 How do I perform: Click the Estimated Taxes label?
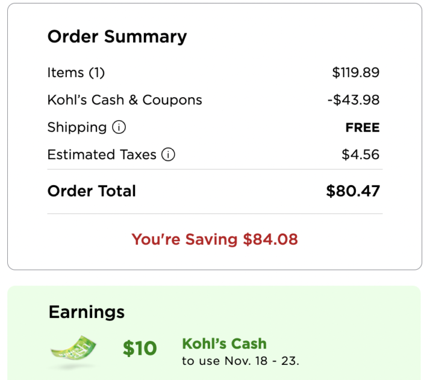(101, 155)
